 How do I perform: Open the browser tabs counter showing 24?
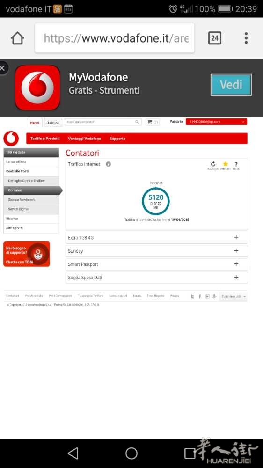click(x=215, y=38)
